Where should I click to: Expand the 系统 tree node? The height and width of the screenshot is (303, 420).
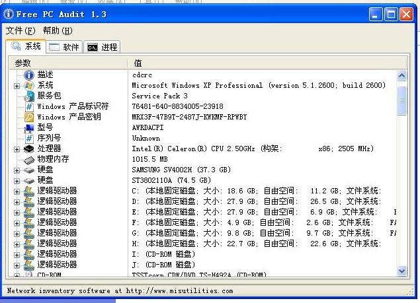(17, 86)
